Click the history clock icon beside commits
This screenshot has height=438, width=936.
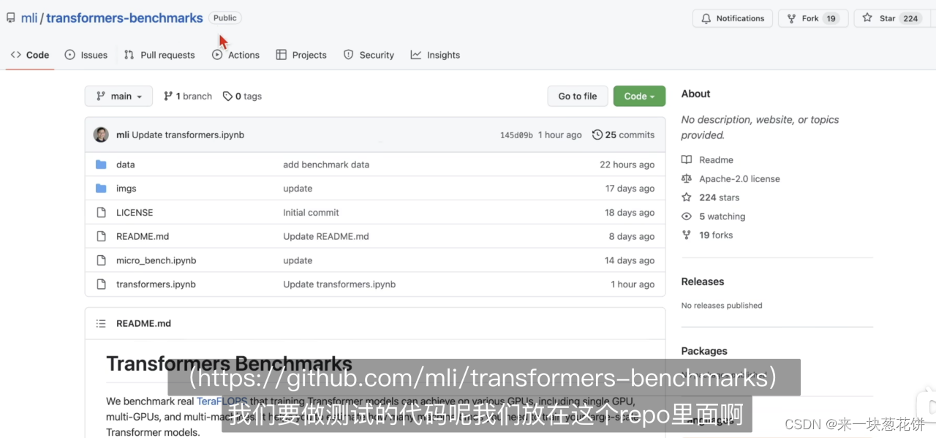(597, 135)
